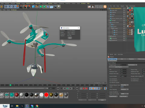The width and height of the screenshot is (145, 108).
Task: Click the camera object icon
Action: click(x=55, y=7)
